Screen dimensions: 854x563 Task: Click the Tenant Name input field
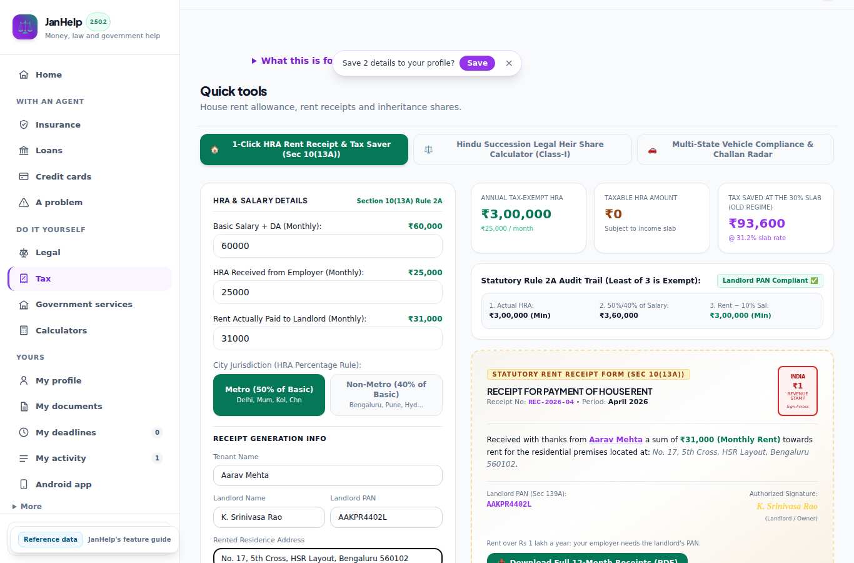tap(328, 475)
